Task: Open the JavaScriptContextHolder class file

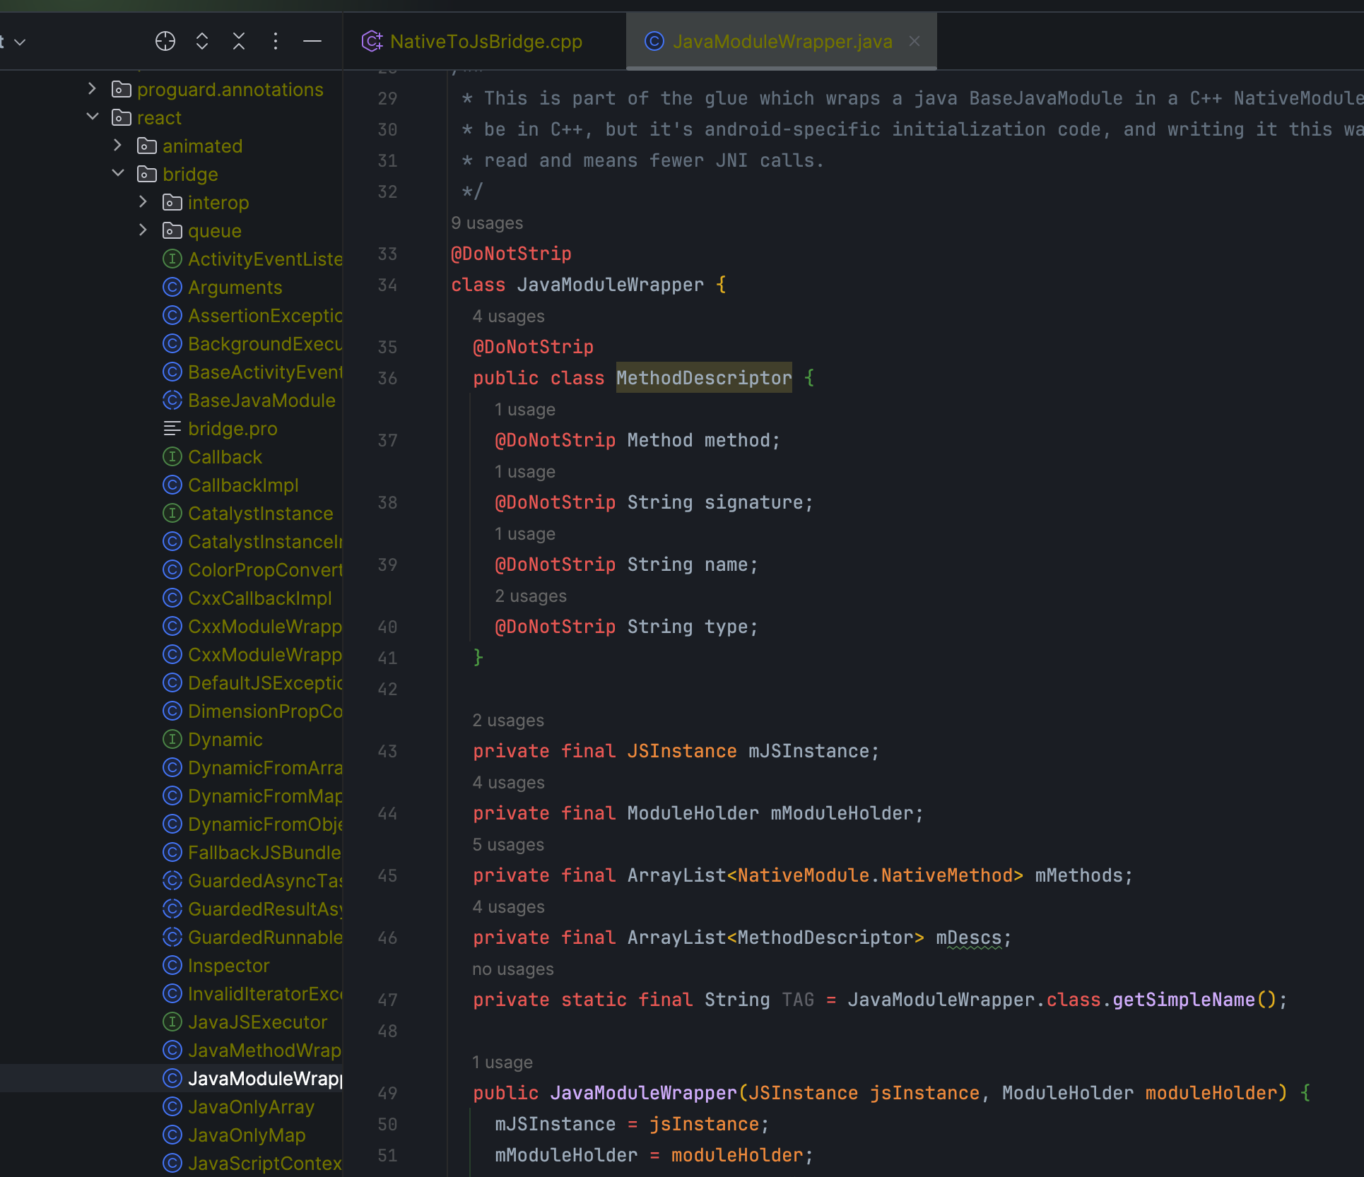Action: (265, 1164)
